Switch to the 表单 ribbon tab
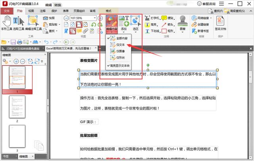Screen dimensions: 254x161 [x=65, y=11]
